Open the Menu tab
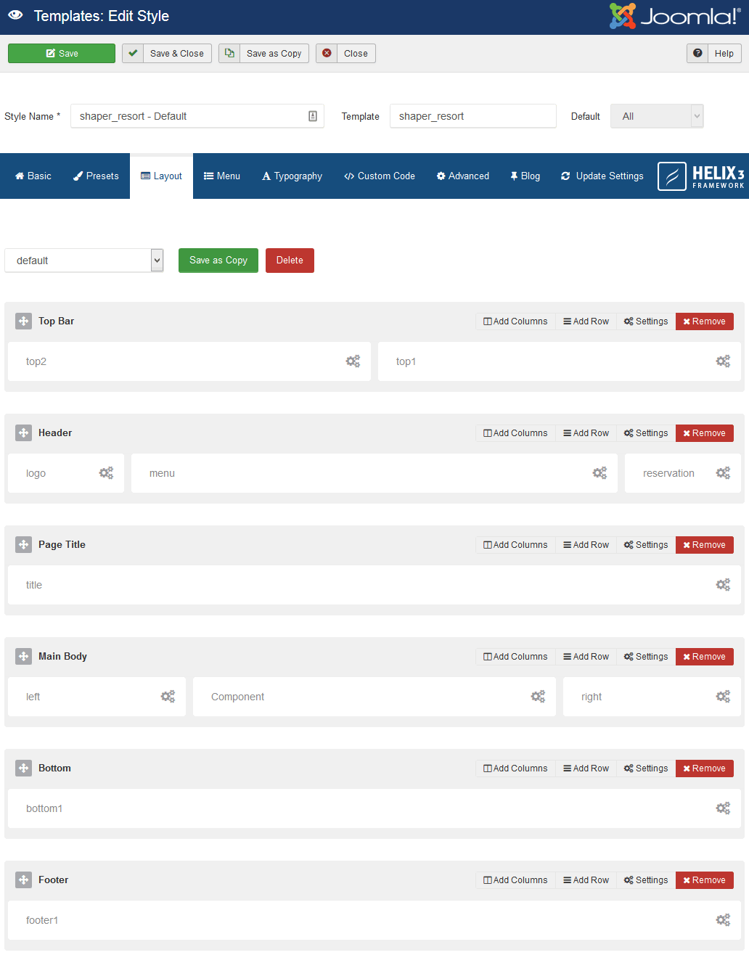The height and width of the screenshot is (955, 749). [x=222, y=176]
